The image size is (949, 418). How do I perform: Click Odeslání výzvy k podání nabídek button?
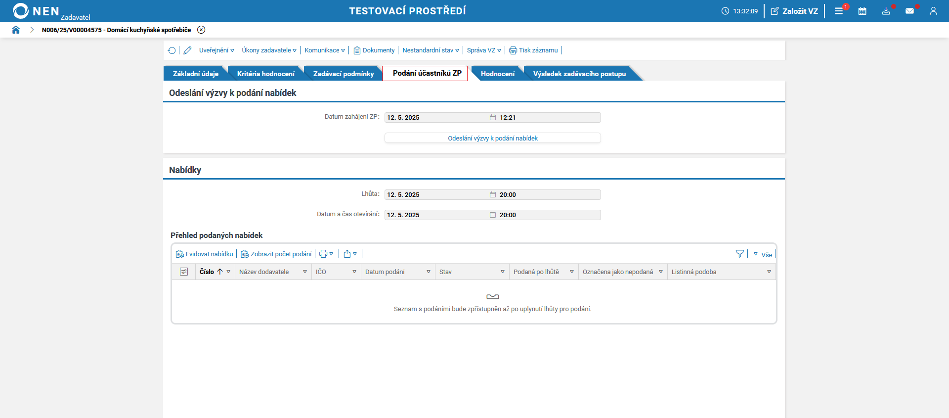[x=493, y=138]
